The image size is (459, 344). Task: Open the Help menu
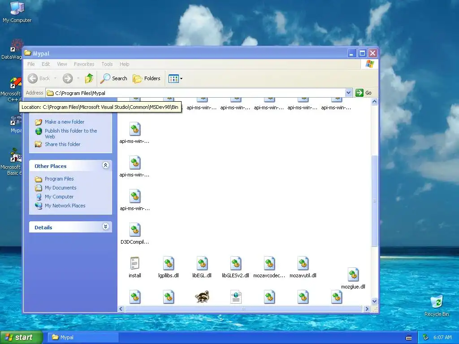point(125,64)
